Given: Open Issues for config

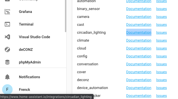Looking at the screenshot, I should tap(161, 56).
